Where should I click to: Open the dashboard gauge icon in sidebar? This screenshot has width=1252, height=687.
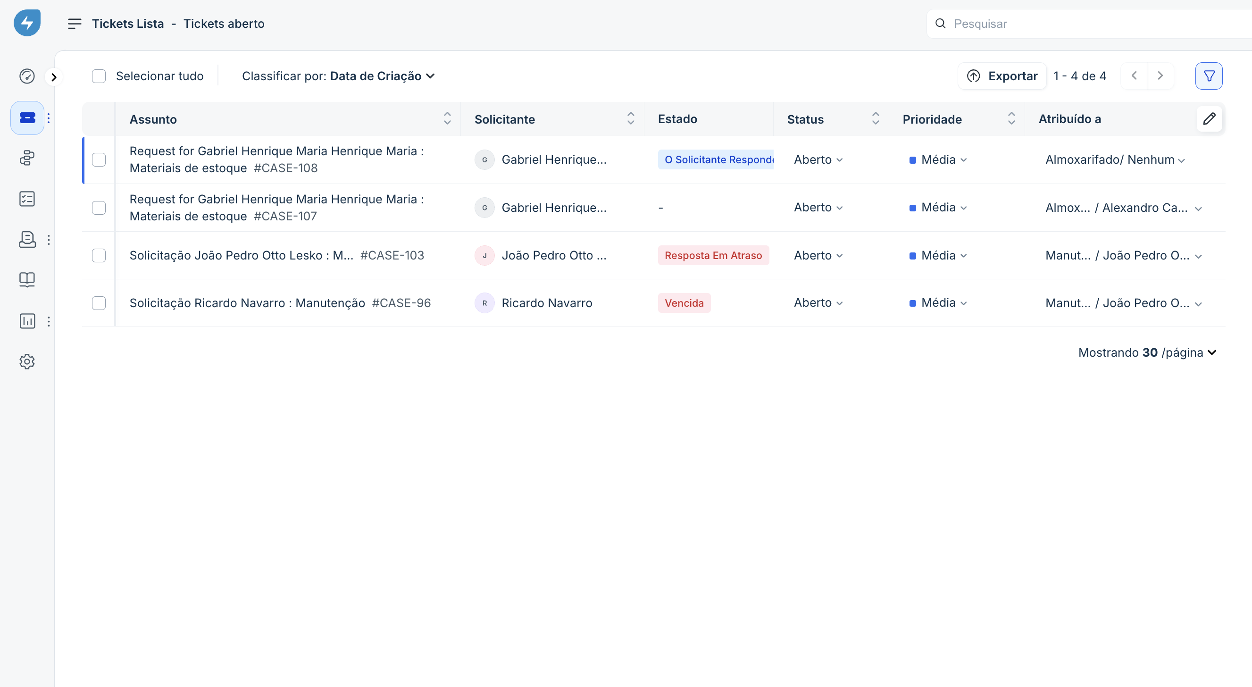27,76
